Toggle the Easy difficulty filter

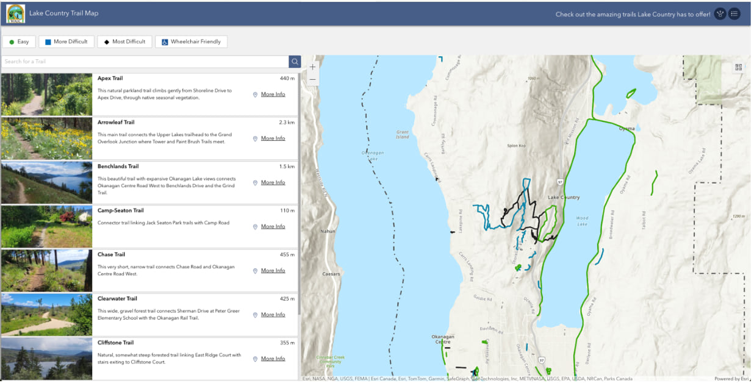pos(18,42)
